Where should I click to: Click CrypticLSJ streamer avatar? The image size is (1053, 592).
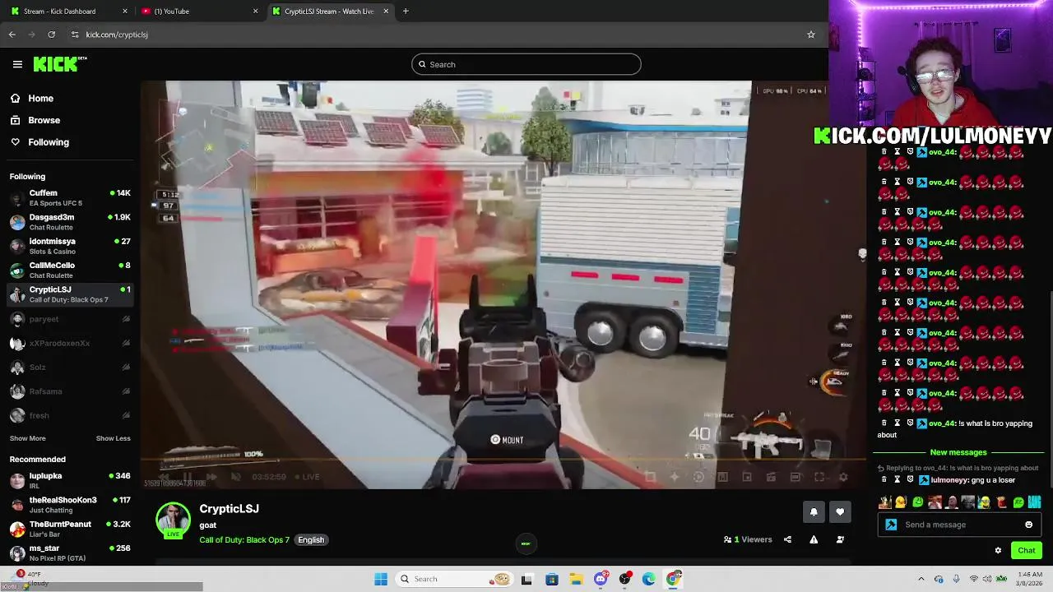pos(173,520)
